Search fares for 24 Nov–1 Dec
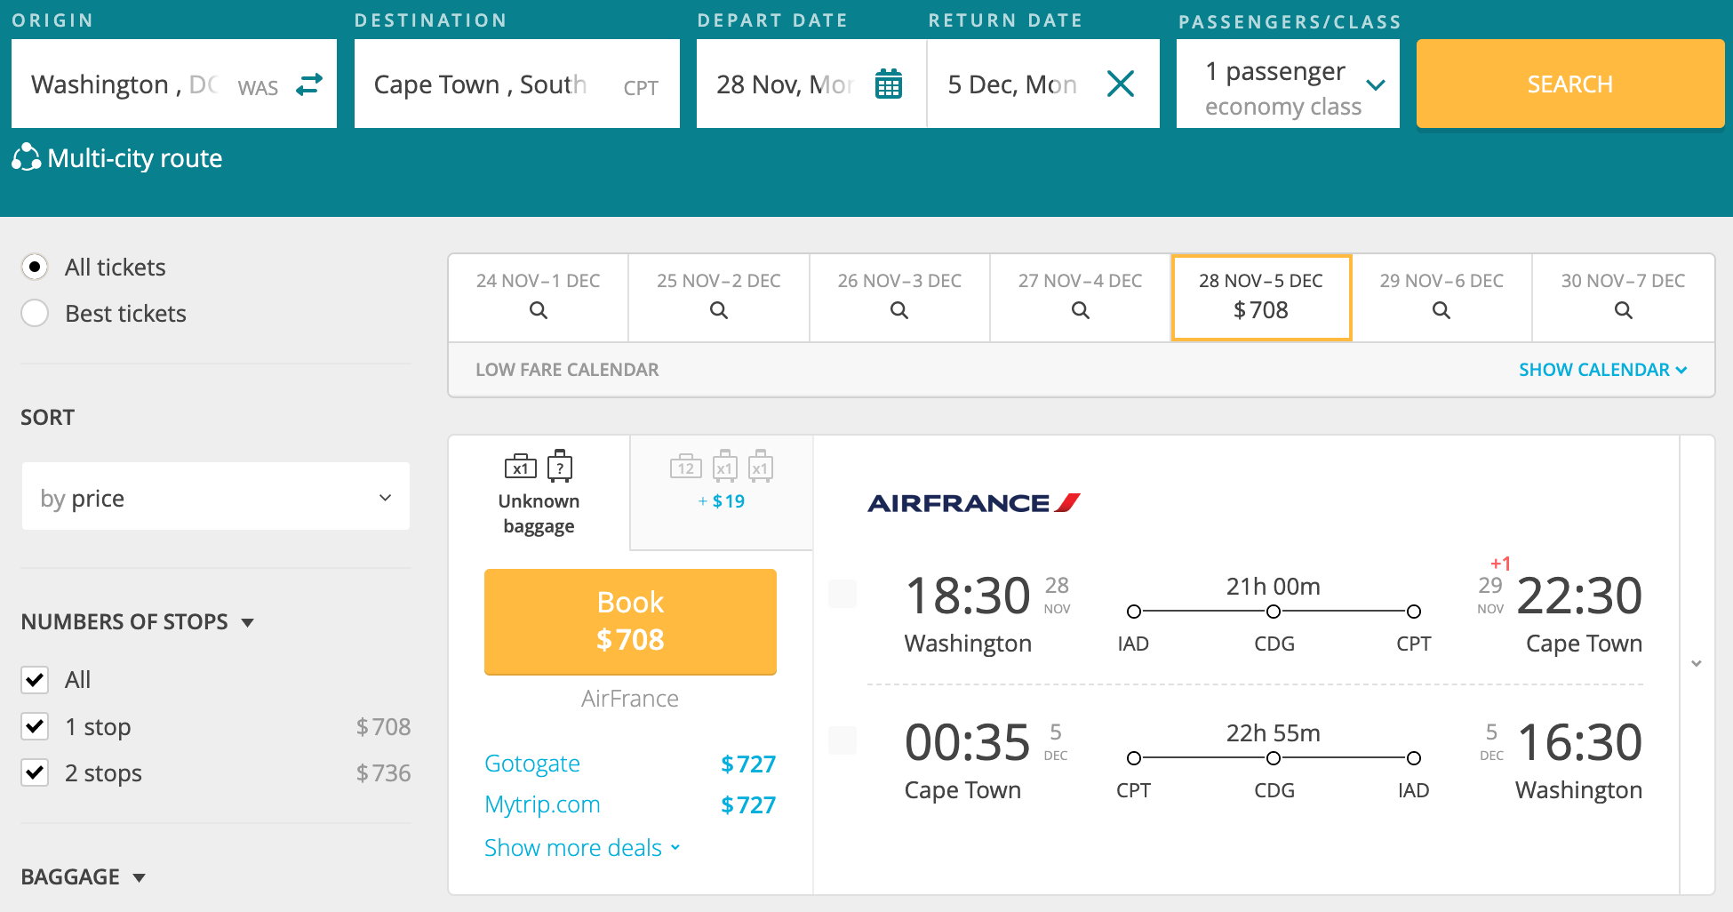Screen dimensions: 1733x912 (538, 298)
